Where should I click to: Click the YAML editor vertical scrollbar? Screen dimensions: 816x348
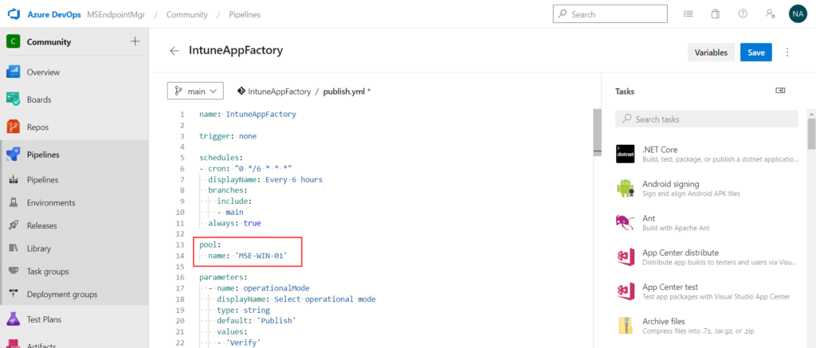598,132
